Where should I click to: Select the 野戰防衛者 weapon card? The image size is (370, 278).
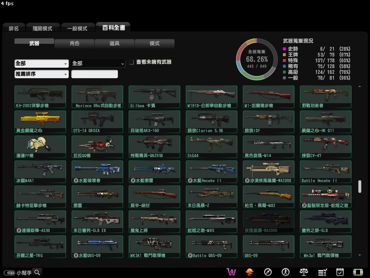point(326,97)
